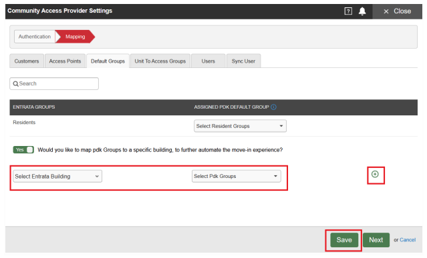Open the Select Resident Groups dropdown
The height and width of the screenshot is (258, 427).
click(240, 126)
